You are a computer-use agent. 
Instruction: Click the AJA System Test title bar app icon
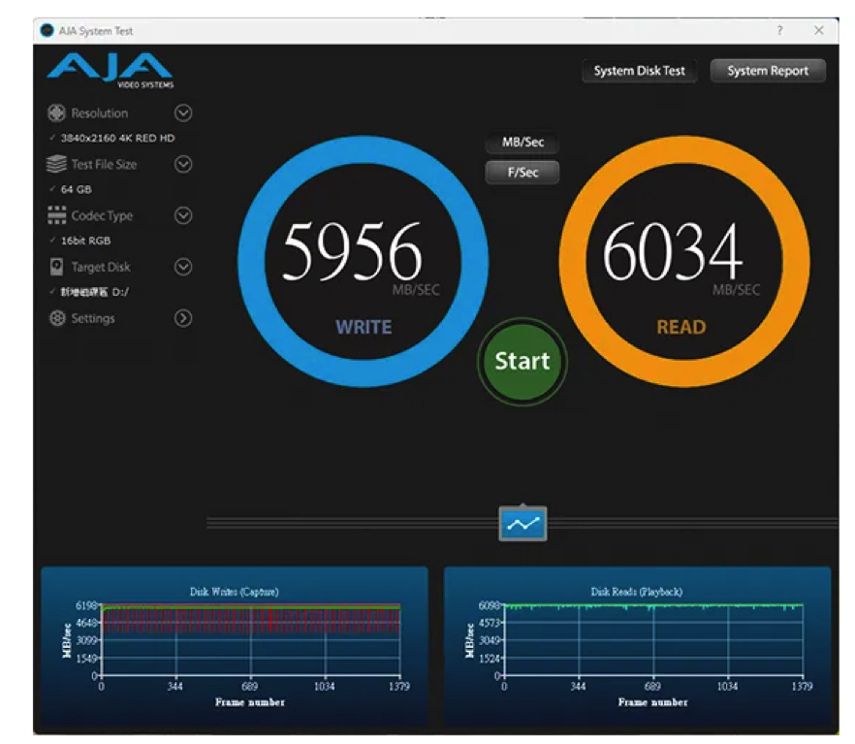click(x=47, y=30)
